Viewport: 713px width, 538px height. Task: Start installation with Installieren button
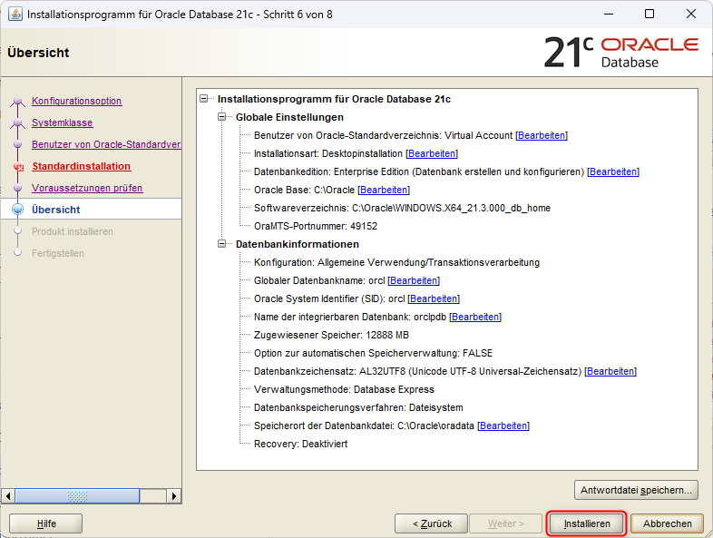pos(587,523)
